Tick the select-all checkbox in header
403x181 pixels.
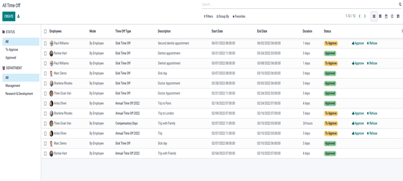45,31
